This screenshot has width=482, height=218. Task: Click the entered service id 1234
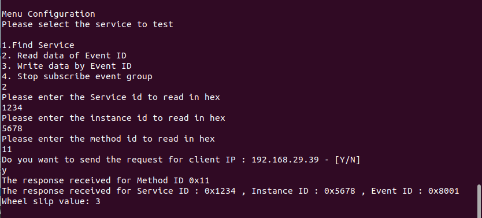pyautogui.click(x=12, y=108)
